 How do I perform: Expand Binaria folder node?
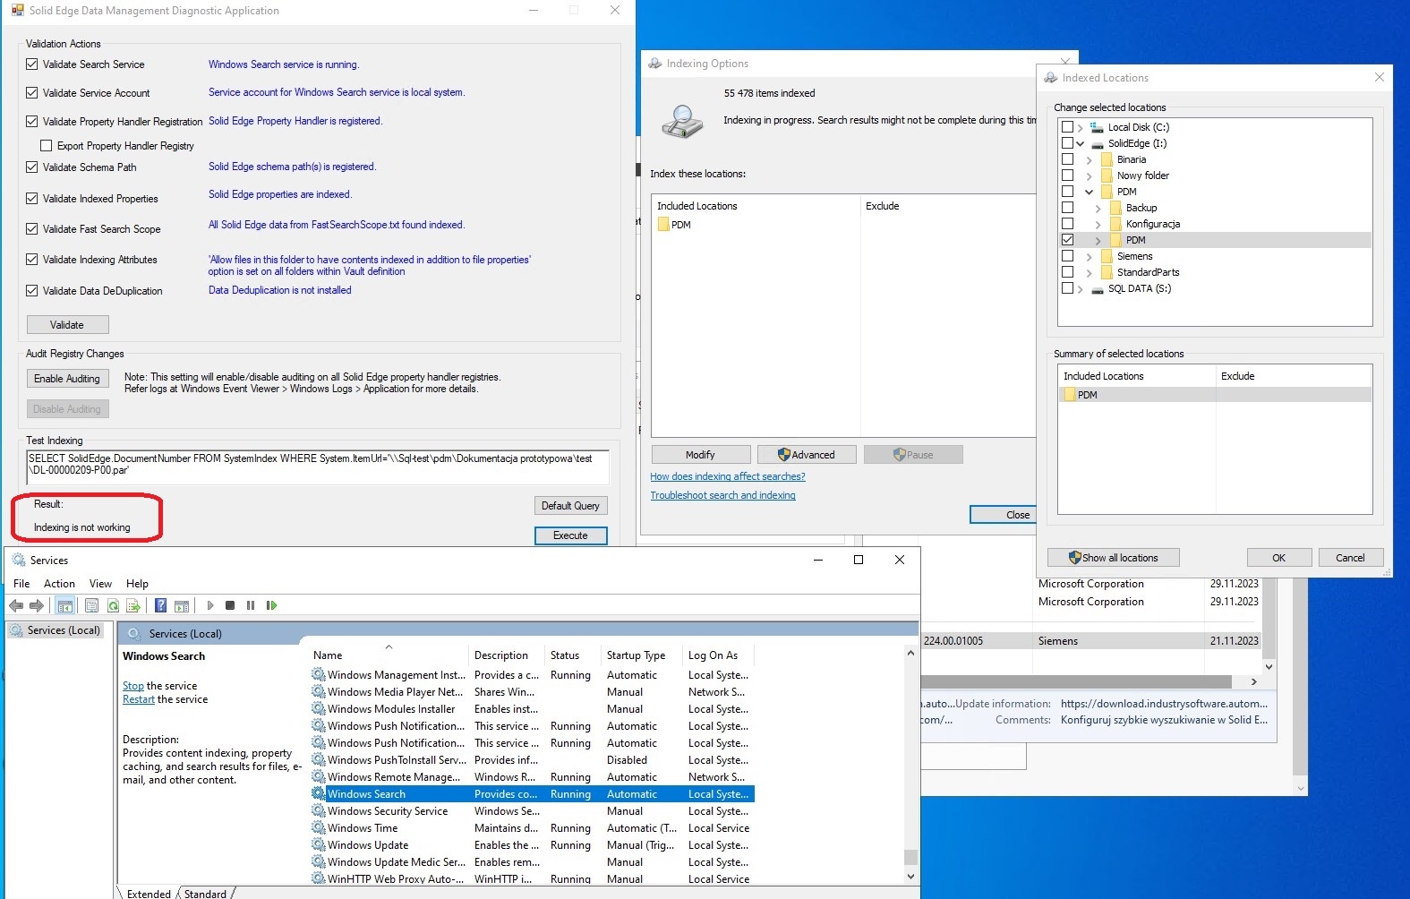pos(1090,159)
